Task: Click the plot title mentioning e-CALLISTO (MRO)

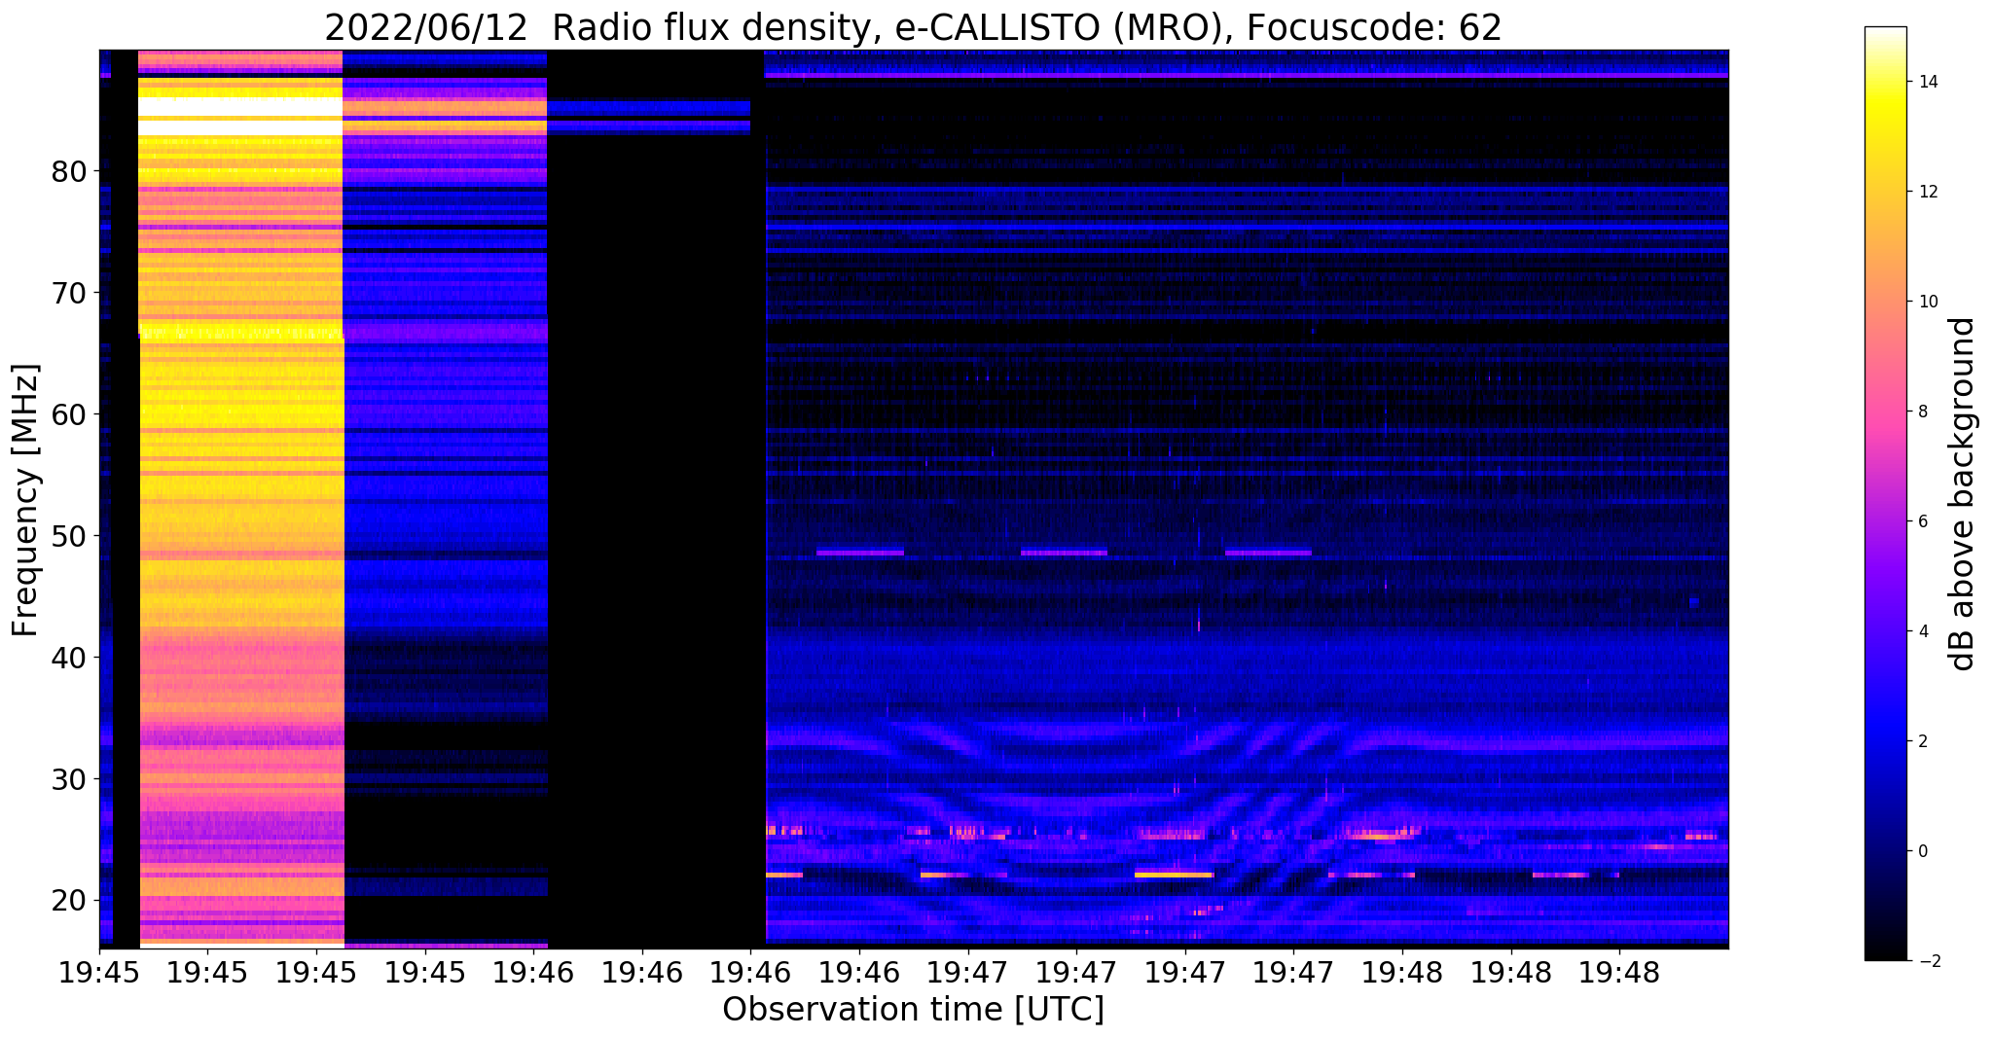Action: [913, 27]
